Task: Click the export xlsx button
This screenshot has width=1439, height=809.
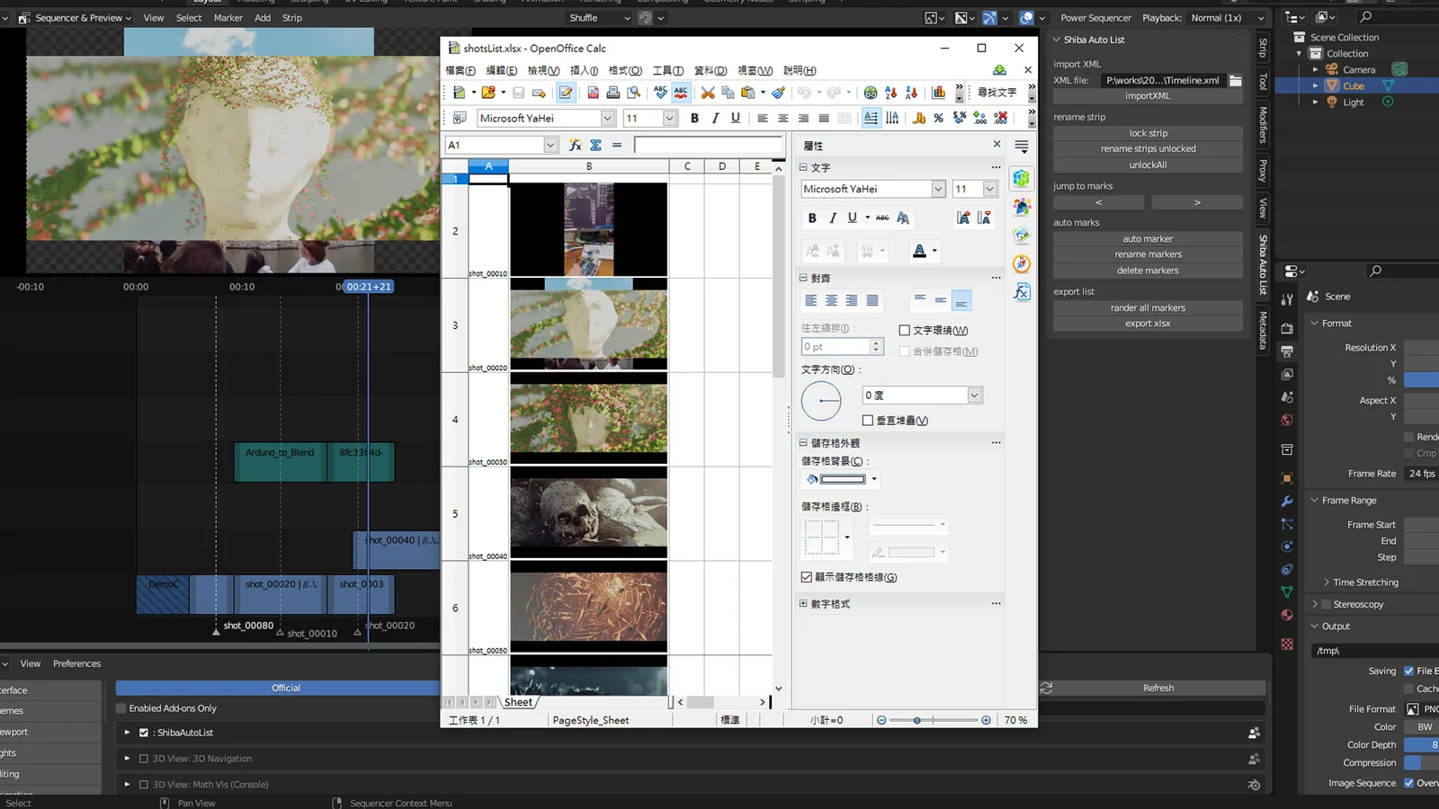Action: point(1148,324)
